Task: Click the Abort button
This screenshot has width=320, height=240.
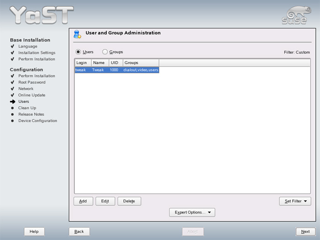Action: [x=193, y=231]
